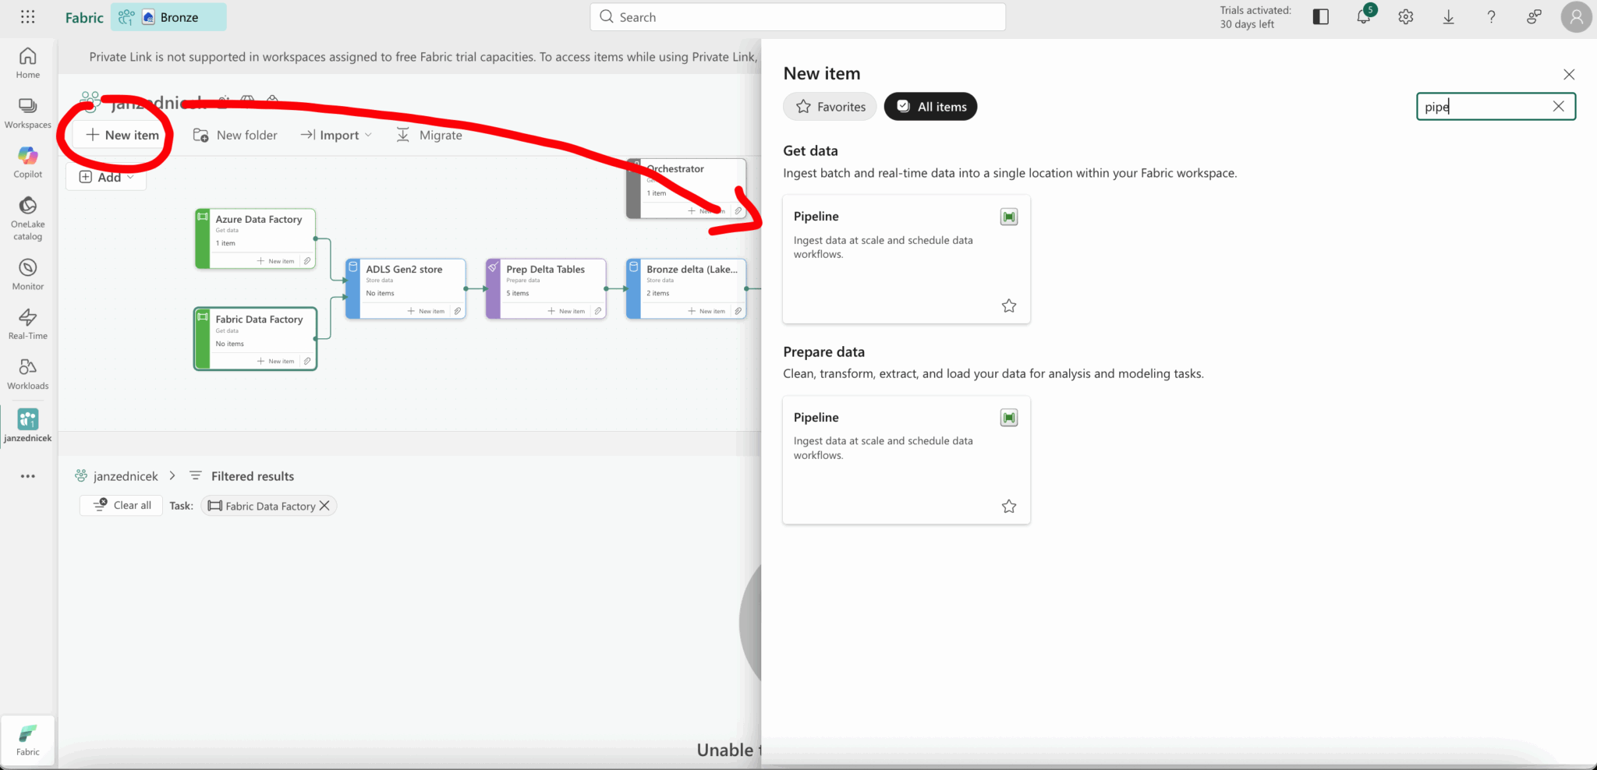Close the New item panel
This screenshot has height=770, width=1597.
coord(1569,74)
